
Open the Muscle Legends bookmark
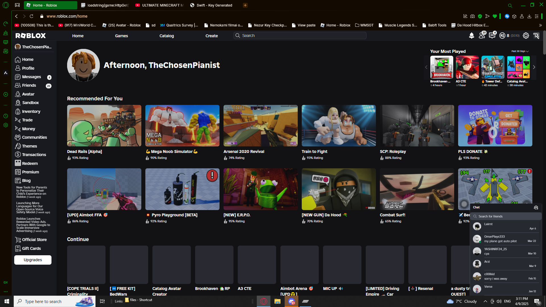click(398, 25)
